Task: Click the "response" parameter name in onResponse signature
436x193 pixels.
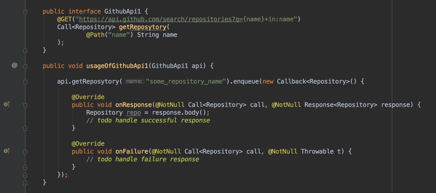Action: click(395, 105)
